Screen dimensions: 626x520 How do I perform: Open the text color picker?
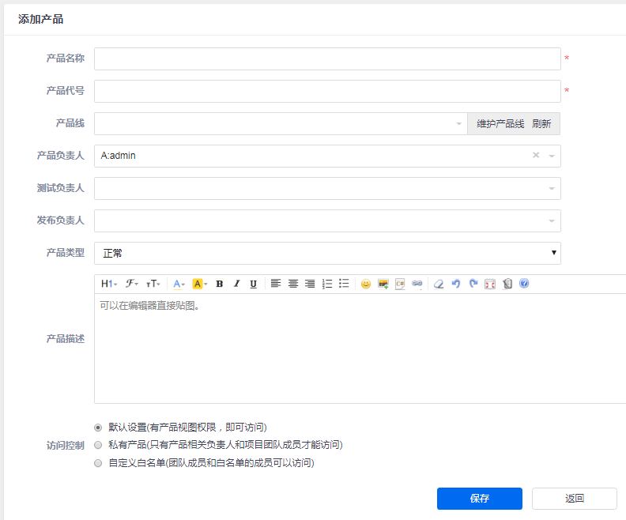pyautogui.click(x=179, y=284)
